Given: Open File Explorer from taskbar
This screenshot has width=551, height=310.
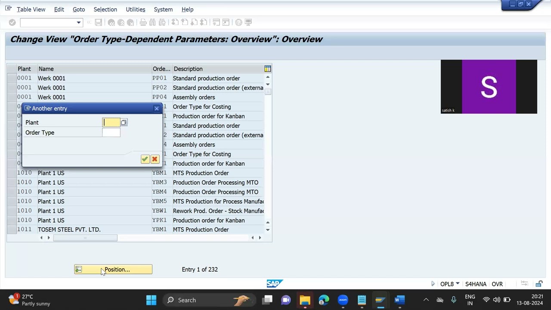Looking at the screenshot, I should coord(305,300).
